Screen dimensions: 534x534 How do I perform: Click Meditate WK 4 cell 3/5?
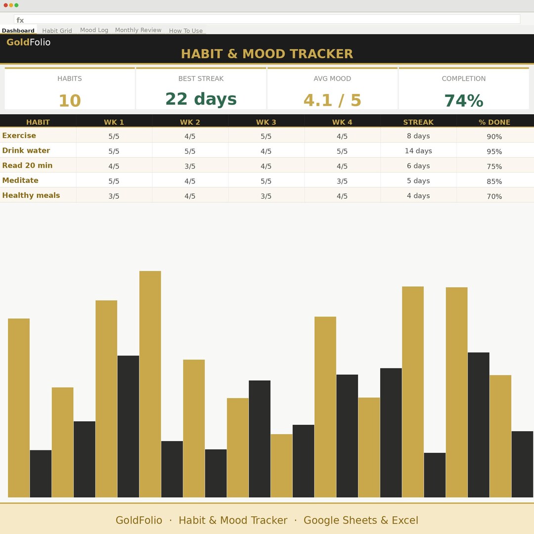tap(342, 181)
